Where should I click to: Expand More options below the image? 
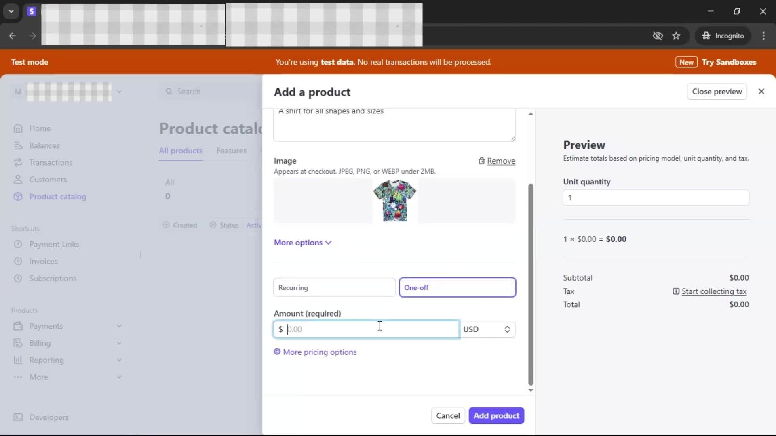(302, 243)
